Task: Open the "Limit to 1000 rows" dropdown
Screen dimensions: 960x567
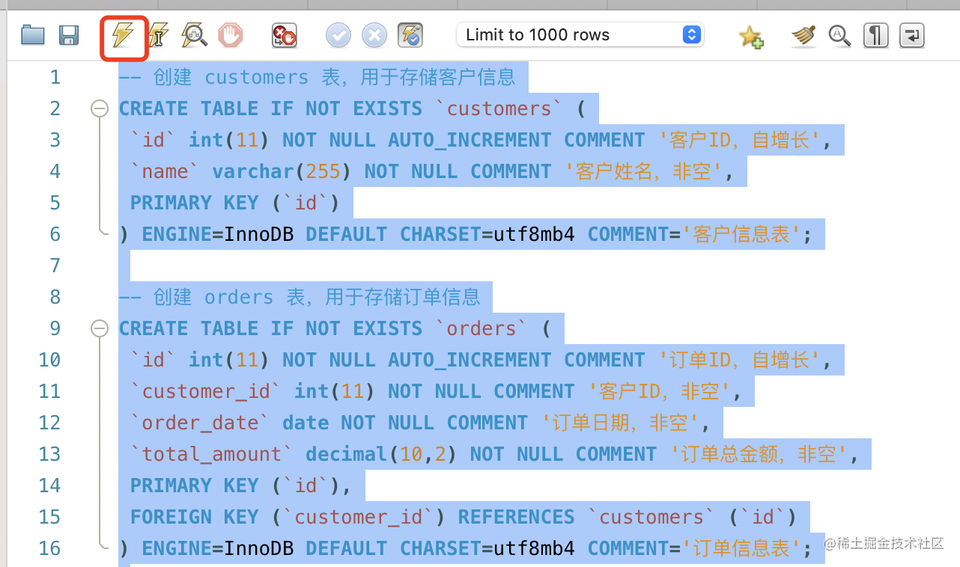Action: coord(580,35)
